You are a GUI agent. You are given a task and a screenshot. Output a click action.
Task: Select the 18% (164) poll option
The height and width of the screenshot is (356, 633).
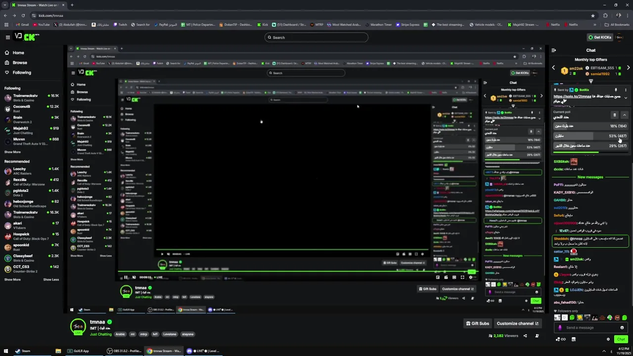coord(590,126)
